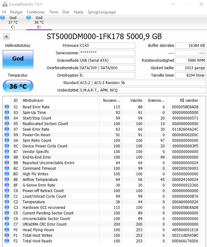This screenshot has width=207, height=247.
Task: Click status orb of Total Host Reads row
Action: click(x=7, y=241)
